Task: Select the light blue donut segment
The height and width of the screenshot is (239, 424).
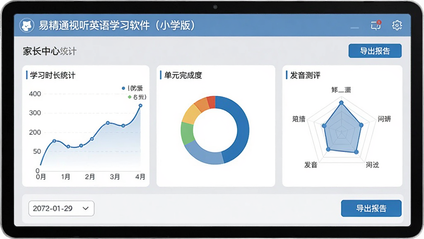Action: 203,154
